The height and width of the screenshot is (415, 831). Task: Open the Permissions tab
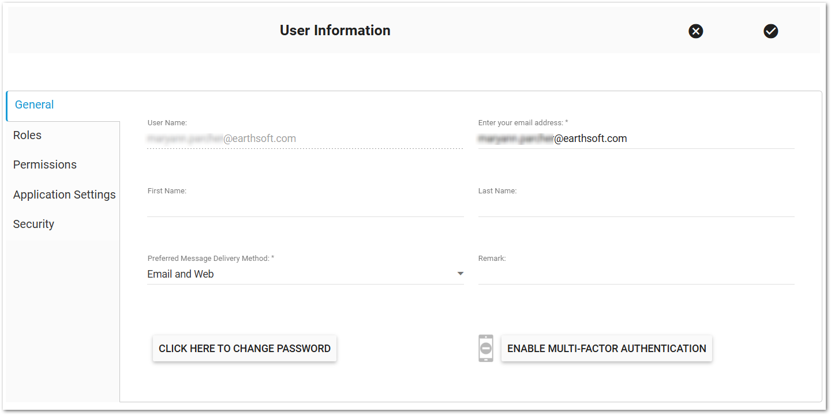(44, 164)
